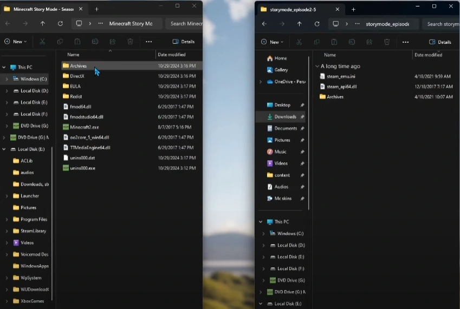This screenshot has width=460, height=309.
Task: Refresh the storymode_episode window
Action: [317, 24]
